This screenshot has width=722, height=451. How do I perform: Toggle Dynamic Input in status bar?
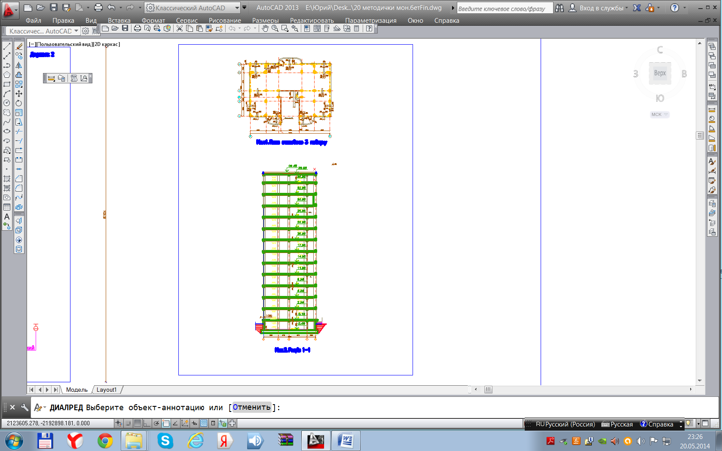pyautogui.click(x=194, y=424)
